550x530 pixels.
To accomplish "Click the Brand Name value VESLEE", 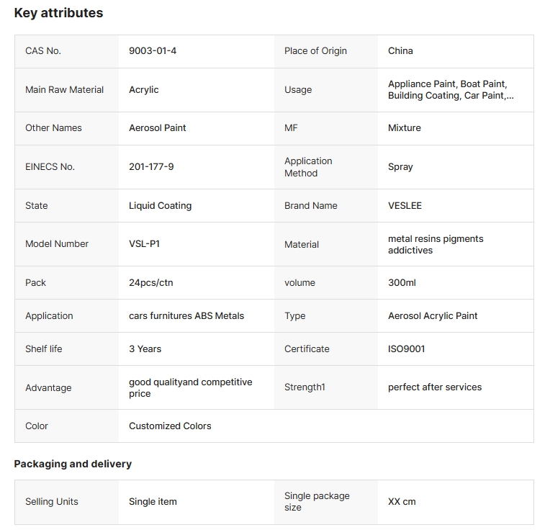I will point(405,206).
